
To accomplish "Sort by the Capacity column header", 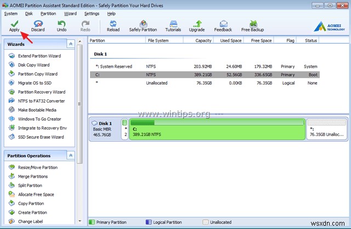I will 204,40.
